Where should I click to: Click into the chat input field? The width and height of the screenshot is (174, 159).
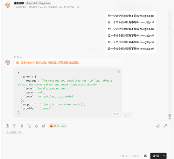pos(84,140)
